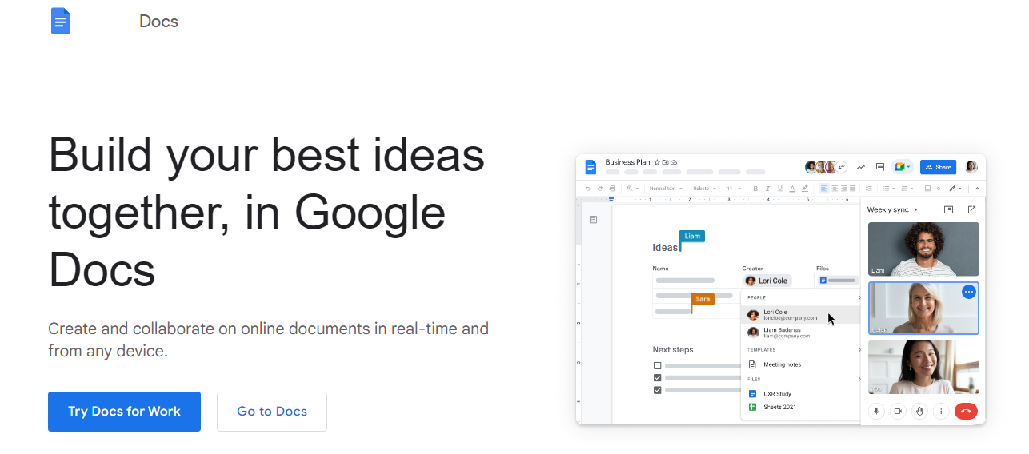This screenshot has height=454, width=1029.
Task: Select Lori Cole in the People list
Action: 803,315
